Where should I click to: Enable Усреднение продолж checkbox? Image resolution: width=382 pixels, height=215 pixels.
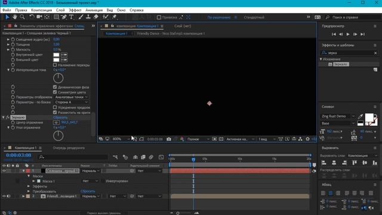tap(55, 107)
